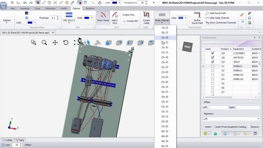
Task: Activate the Select Wire tool
Action: point(115,18)
